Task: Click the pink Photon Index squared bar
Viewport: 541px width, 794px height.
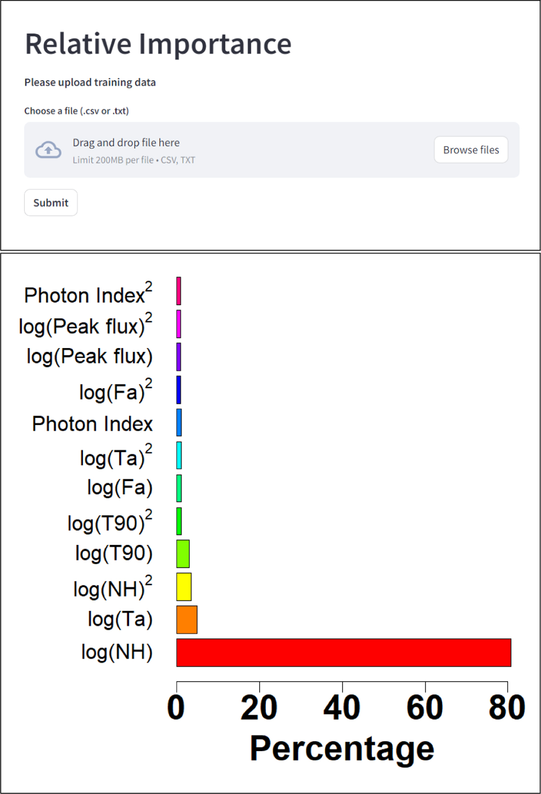Action: tap(179, 291)
